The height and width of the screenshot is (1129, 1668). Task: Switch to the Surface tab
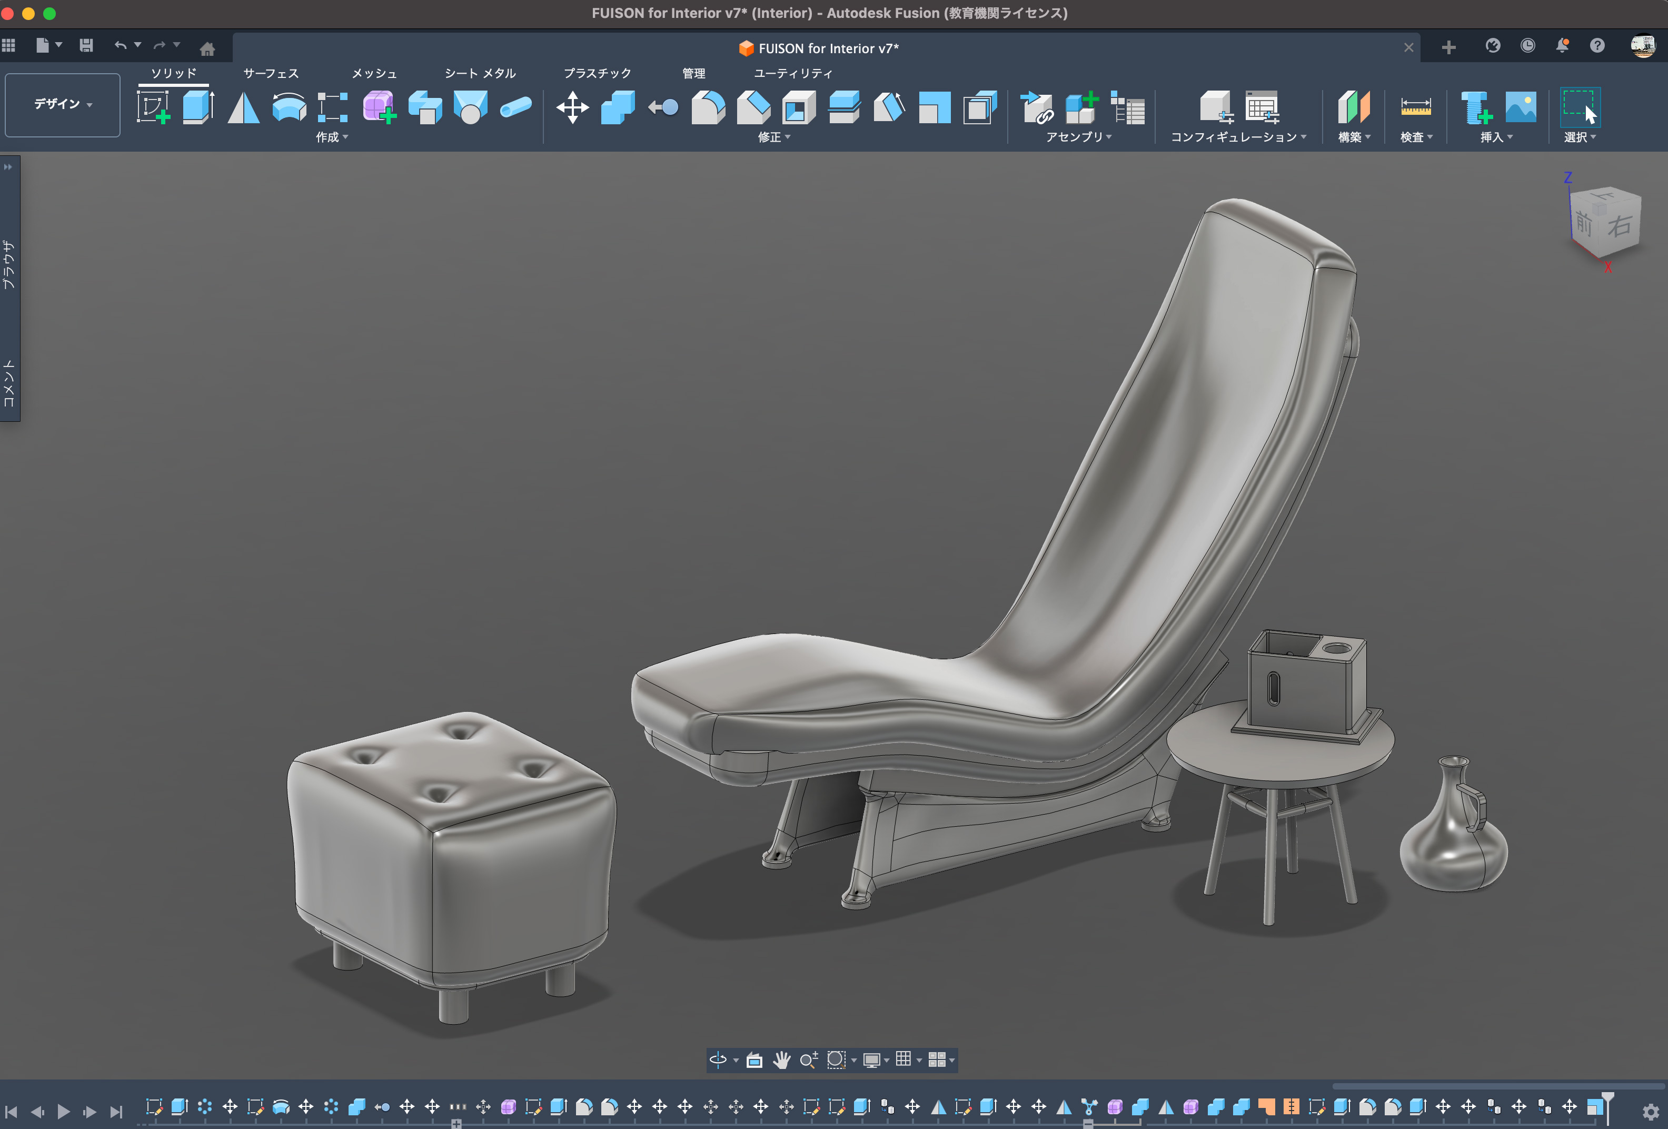(271, 73)
